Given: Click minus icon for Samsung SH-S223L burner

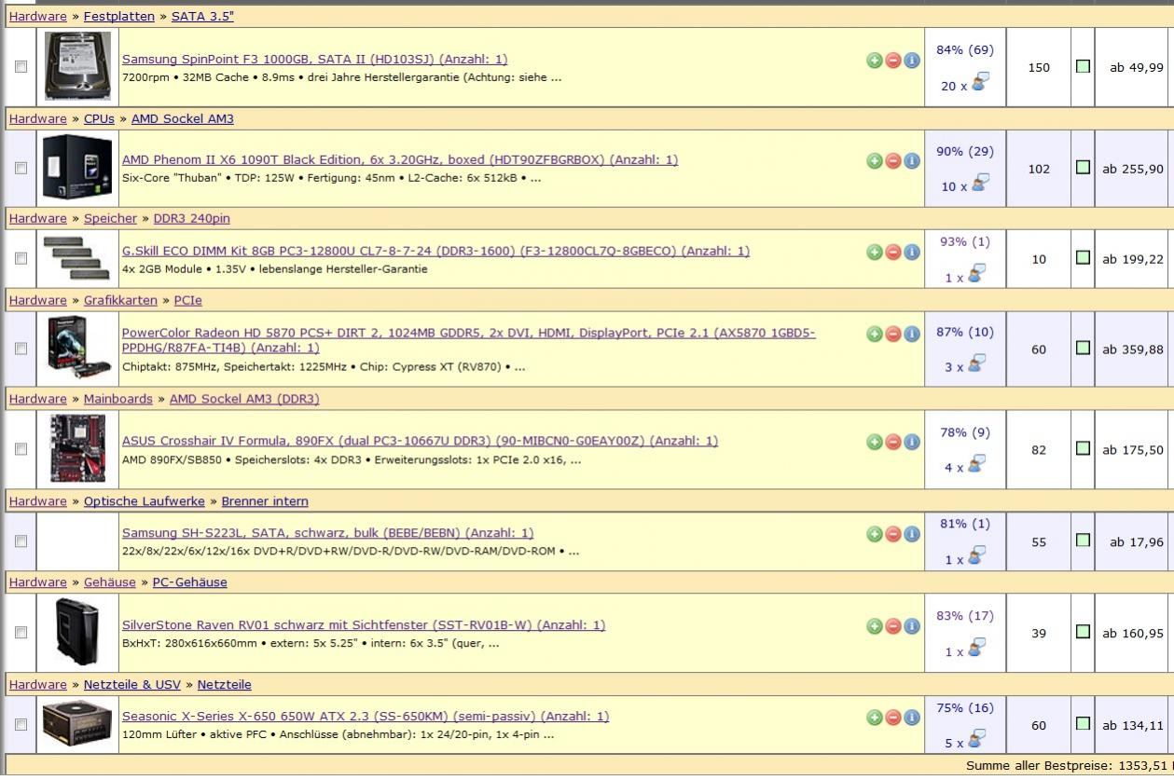Looking at the screenshot, I should click(x=892, y=534).
